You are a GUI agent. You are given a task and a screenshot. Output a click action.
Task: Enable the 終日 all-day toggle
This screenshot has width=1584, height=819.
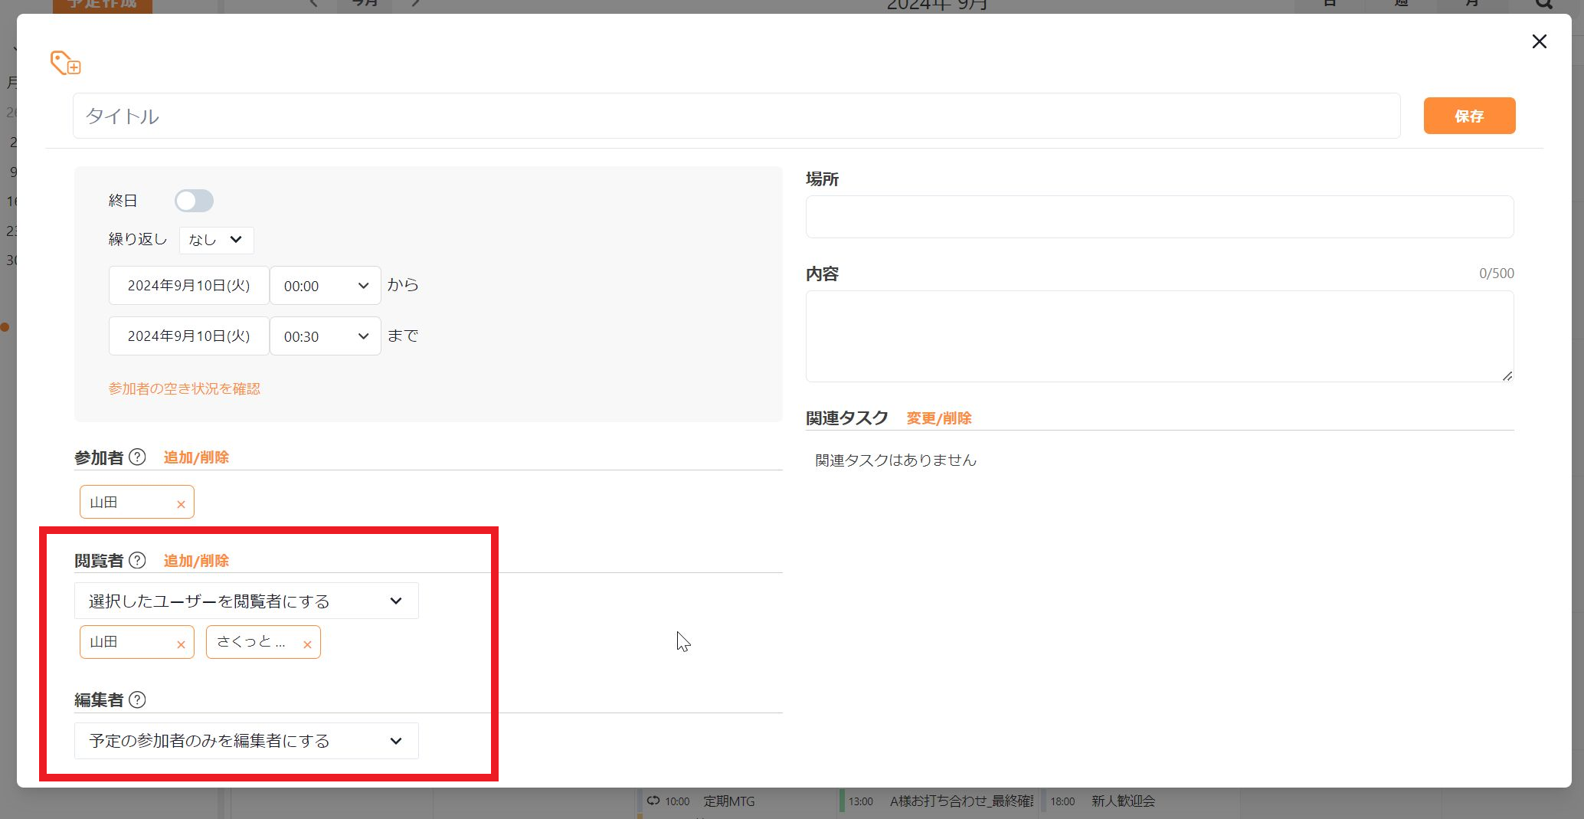194,200
